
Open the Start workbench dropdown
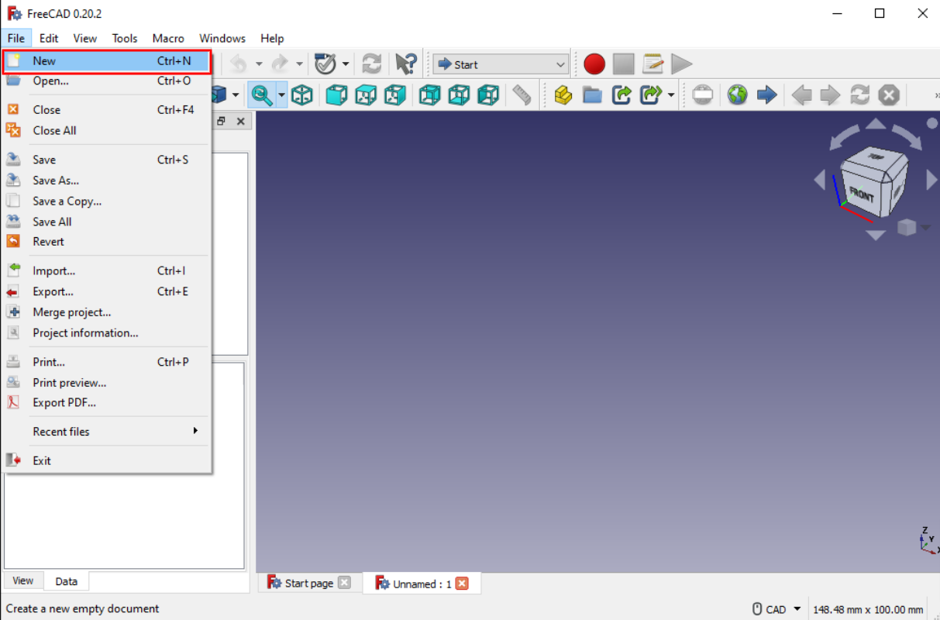pyautogui.click(x=501, y=64)
